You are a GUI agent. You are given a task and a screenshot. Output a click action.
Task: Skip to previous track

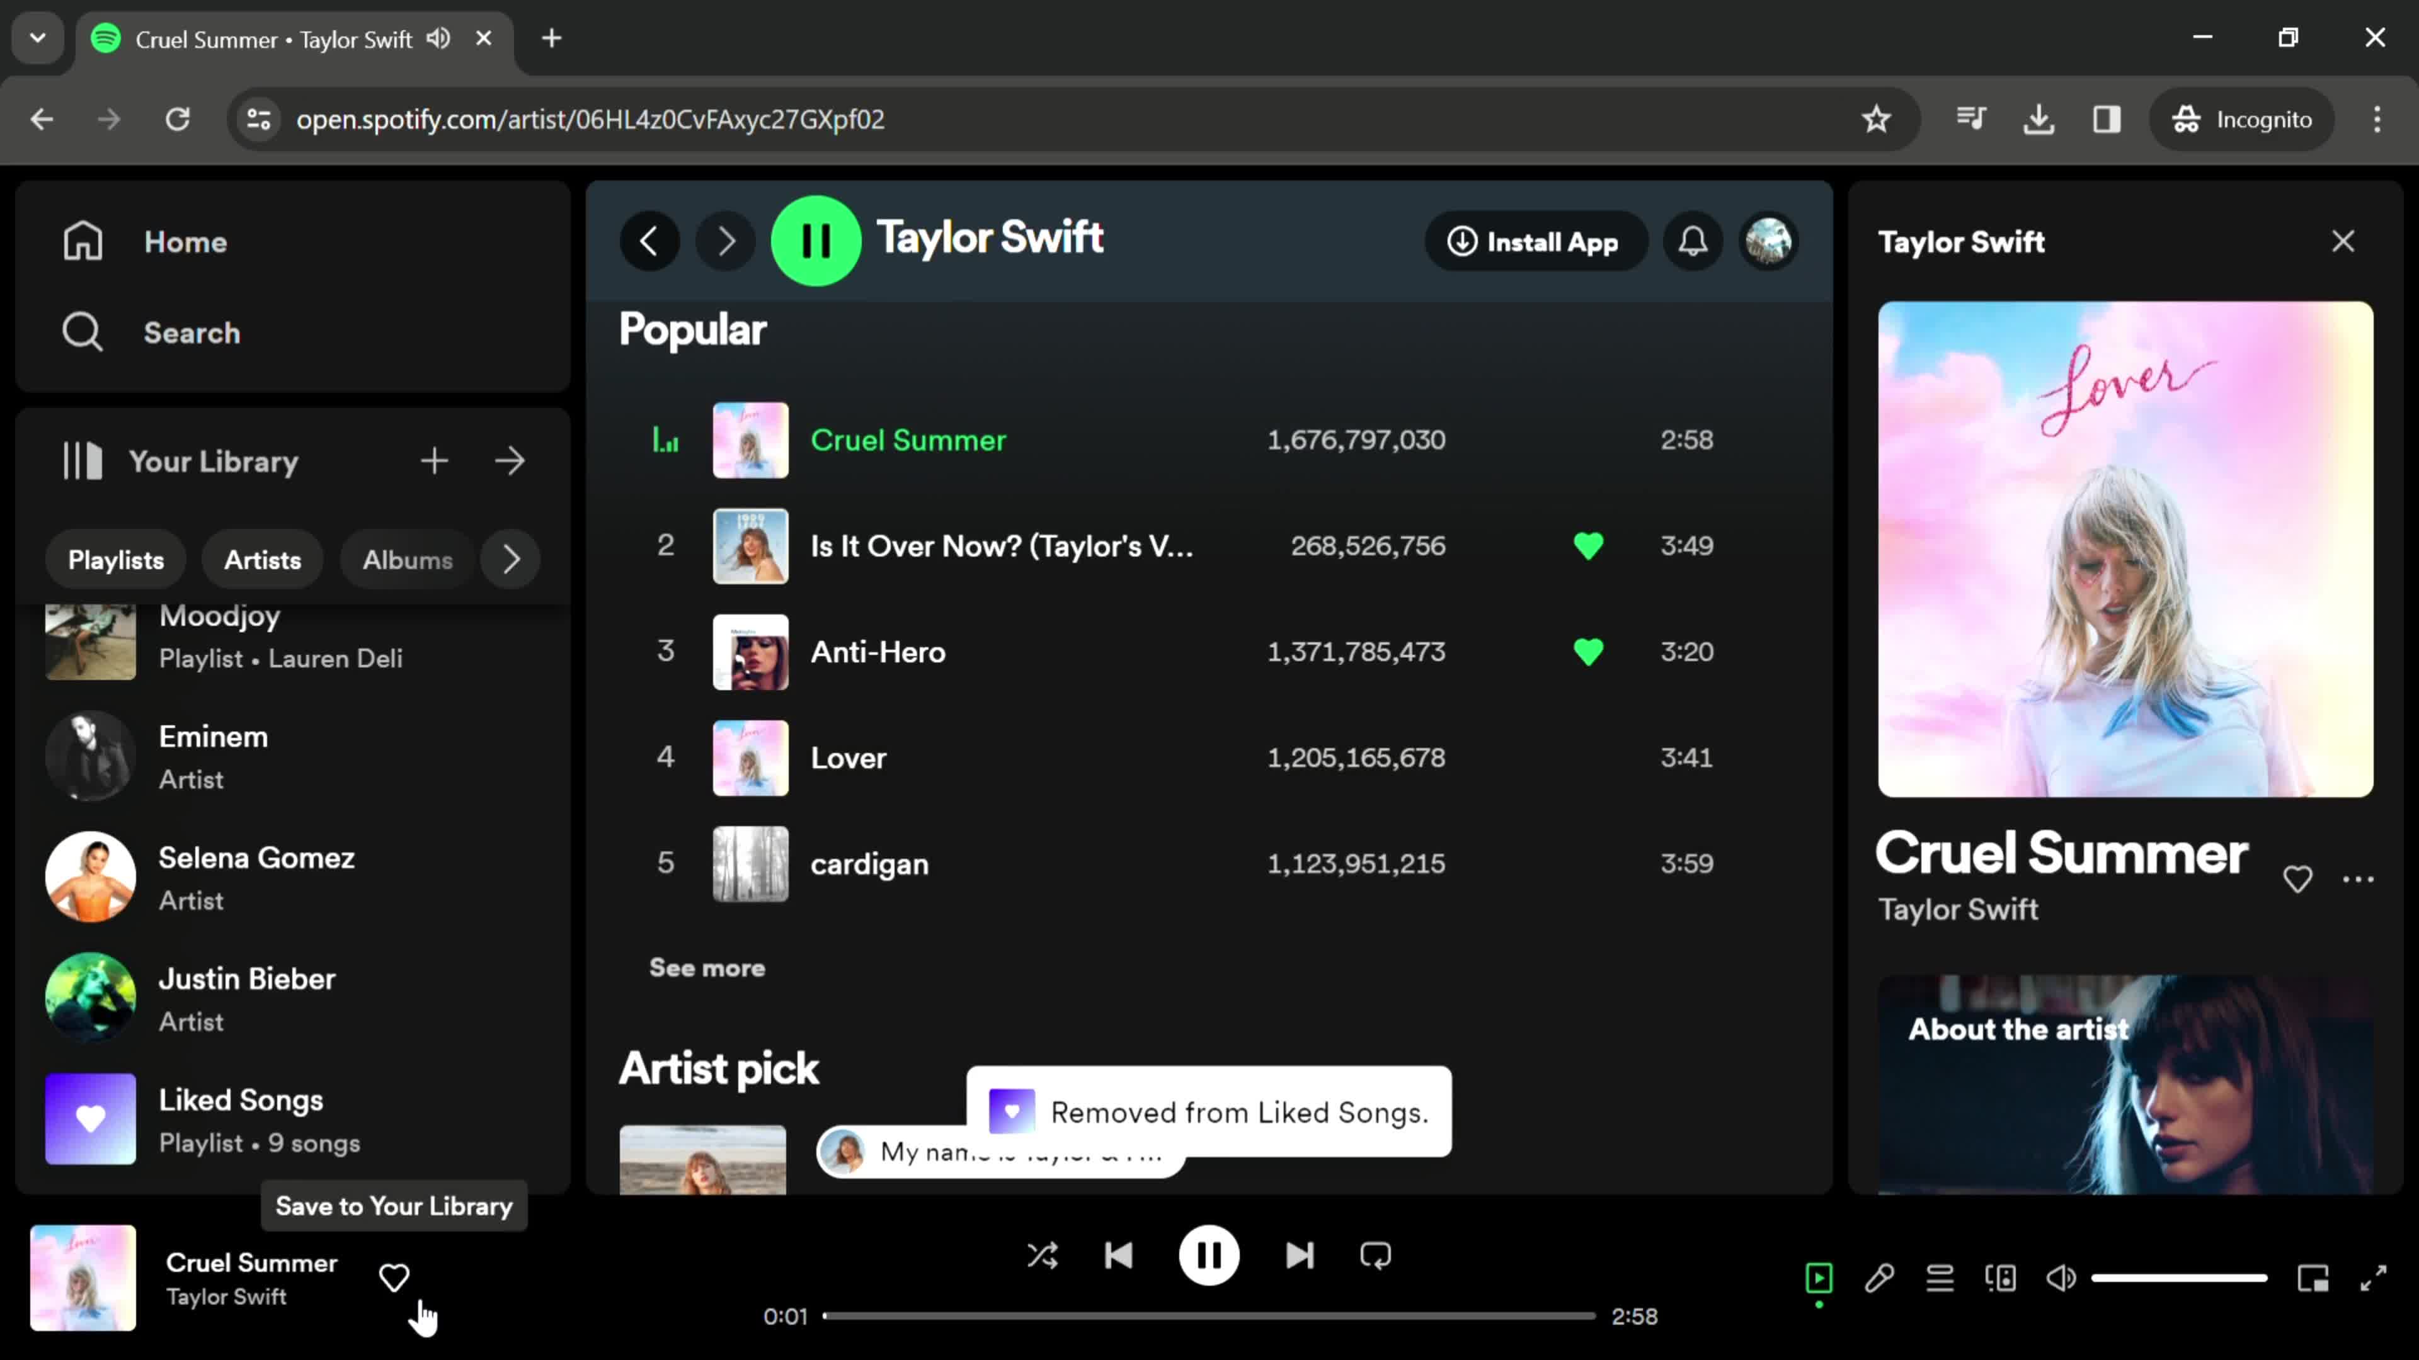[1118, 1256]
